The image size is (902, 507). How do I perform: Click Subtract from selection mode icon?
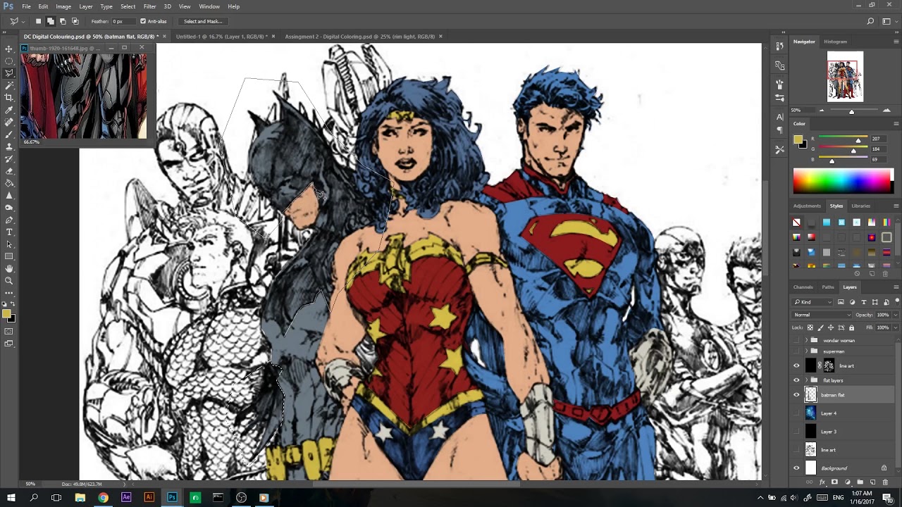coord(63,21)
